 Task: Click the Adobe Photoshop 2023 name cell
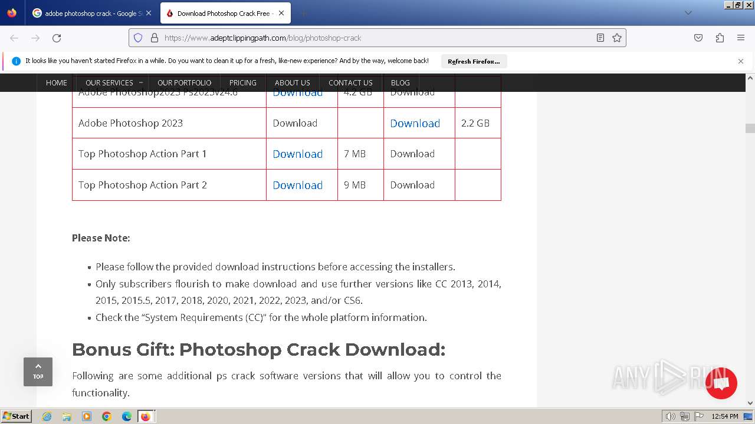coord(169,123)
